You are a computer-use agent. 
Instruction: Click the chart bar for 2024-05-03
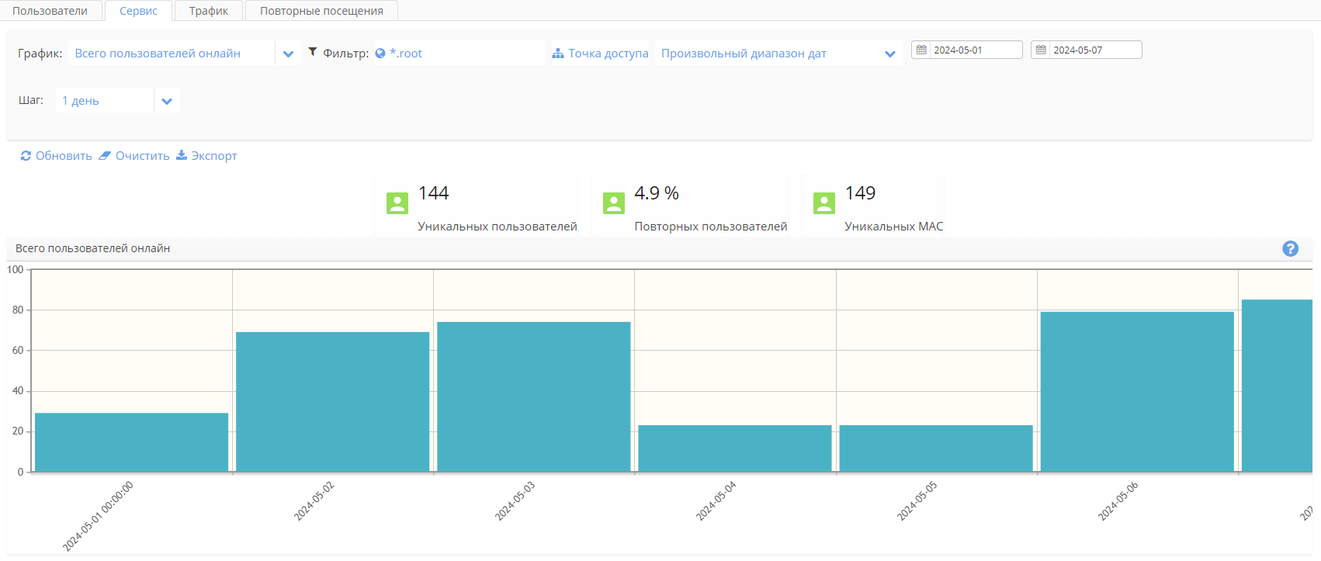click(534, 397)
